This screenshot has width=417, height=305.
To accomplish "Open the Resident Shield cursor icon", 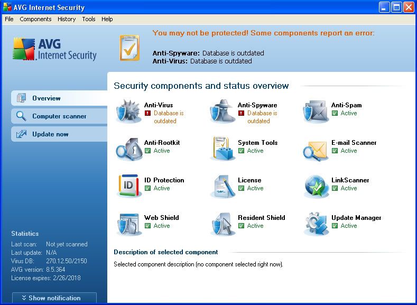I will tap(223, 224).
